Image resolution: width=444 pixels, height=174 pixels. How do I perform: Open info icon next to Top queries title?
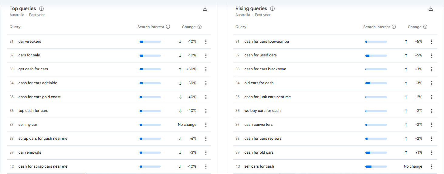click(x=42, y=8)
